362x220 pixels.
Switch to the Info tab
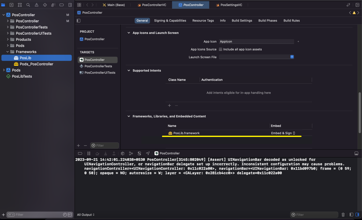click(223, 21)
